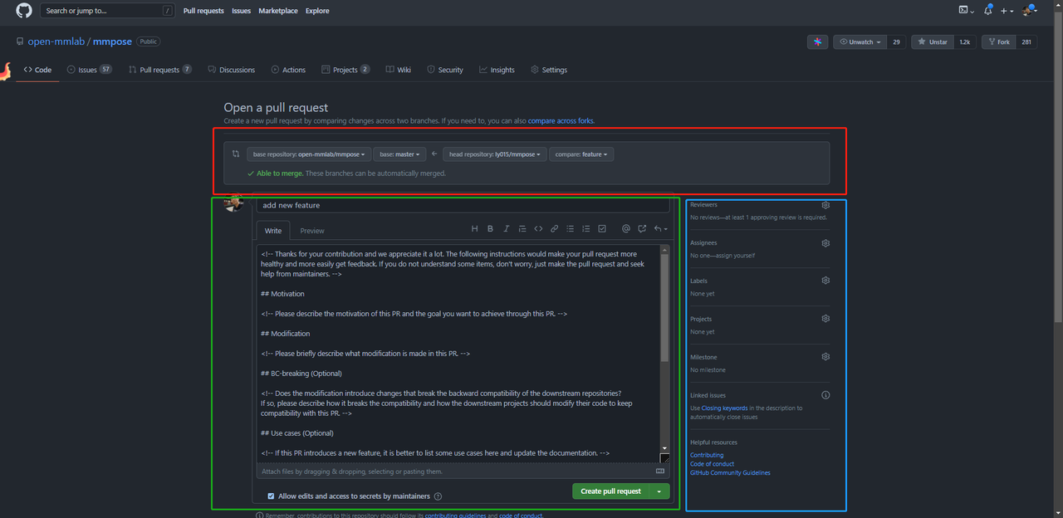Click the pull request title input field
Screen dimensions: 1063x518
click(462, 205)
